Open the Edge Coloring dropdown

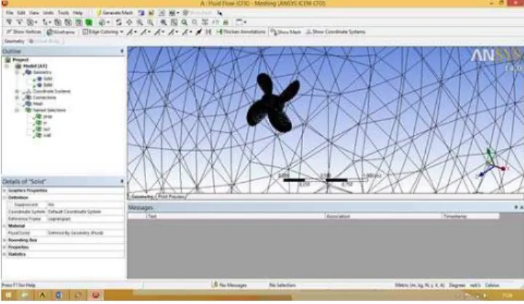coord(103,32)
